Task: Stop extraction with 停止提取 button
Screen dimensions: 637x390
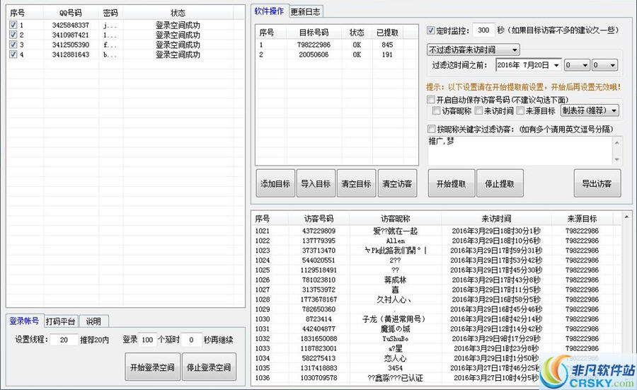Action: click(500, 183)
